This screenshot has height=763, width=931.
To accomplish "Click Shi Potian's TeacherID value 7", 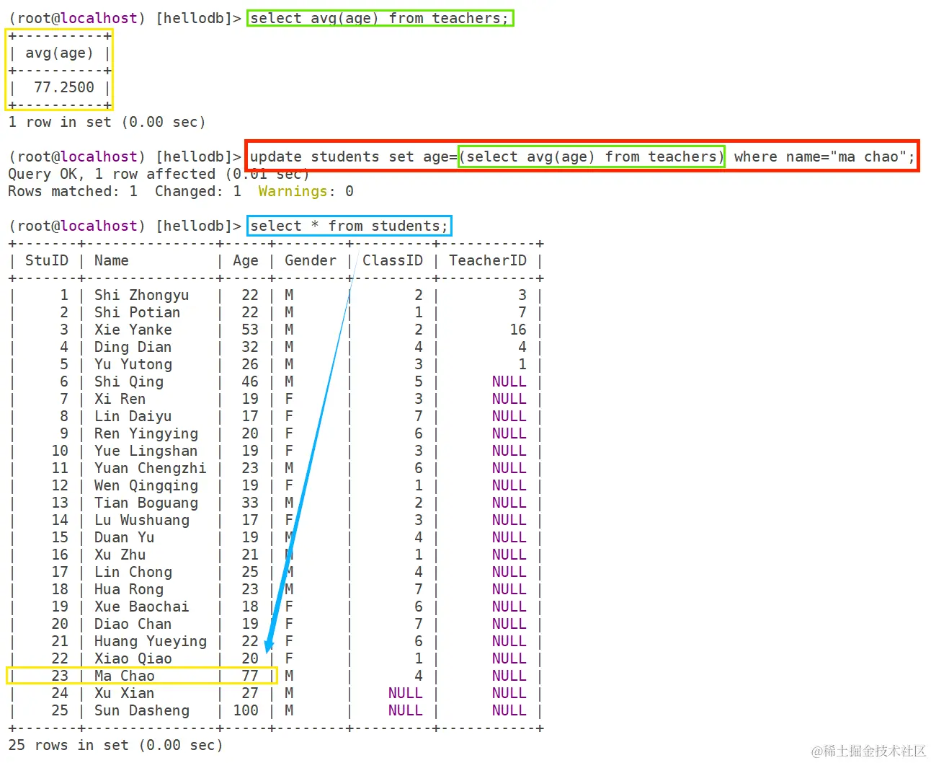I will pos(522,312).
